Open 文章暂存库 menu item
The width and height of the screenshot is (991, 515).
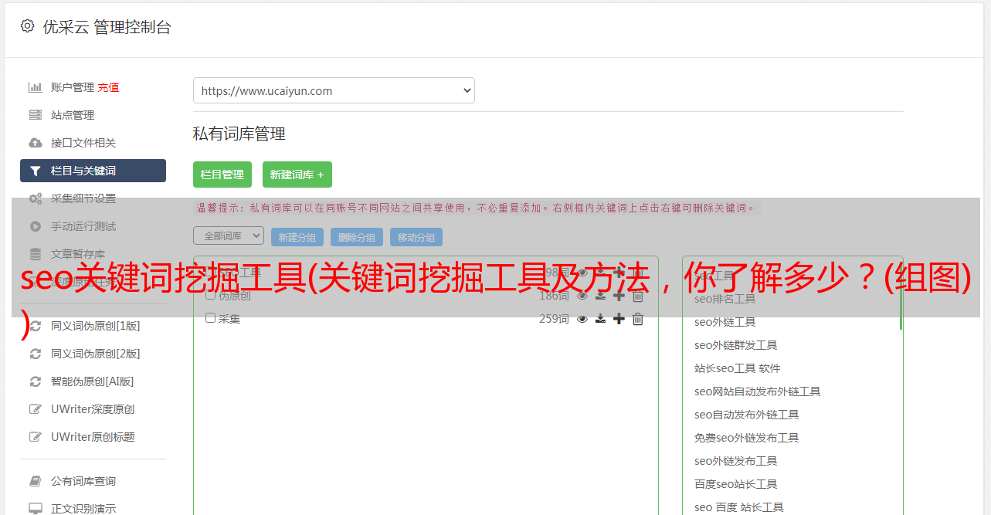pos(78,254)
